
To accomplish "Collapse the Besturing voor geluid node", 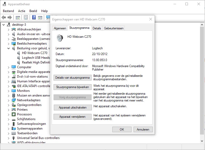I will click(9, 48).
